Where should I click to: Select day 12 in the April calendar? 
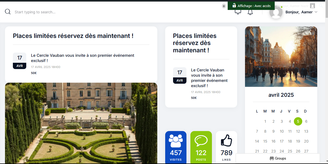pos(298,131)
